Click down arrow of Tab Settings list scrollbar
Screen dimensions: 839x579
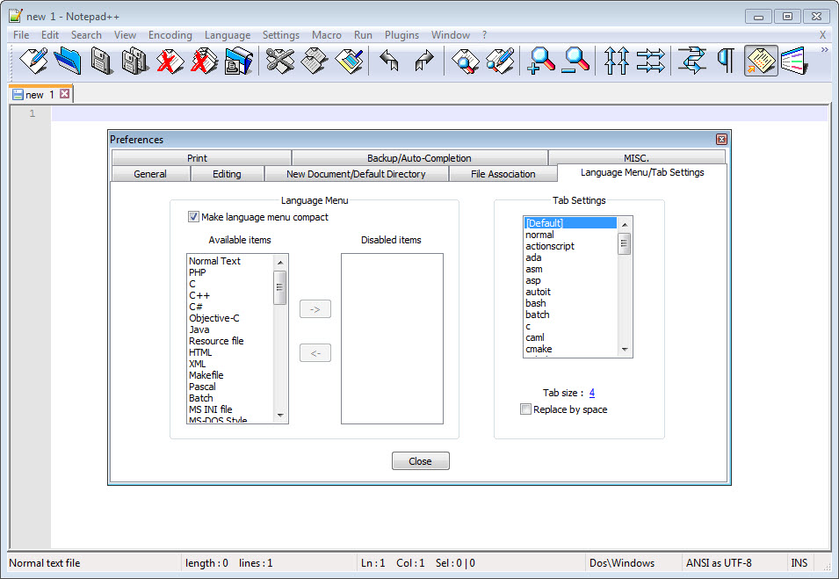pyautogui.click(x=625, y=350)
